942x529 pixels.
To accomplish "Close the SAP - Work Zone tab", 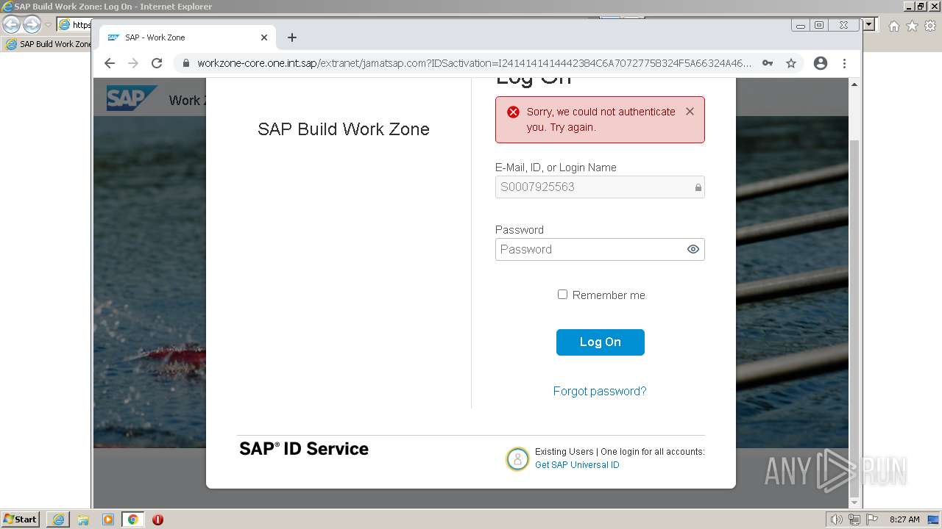I will click(x=264, y=37).
